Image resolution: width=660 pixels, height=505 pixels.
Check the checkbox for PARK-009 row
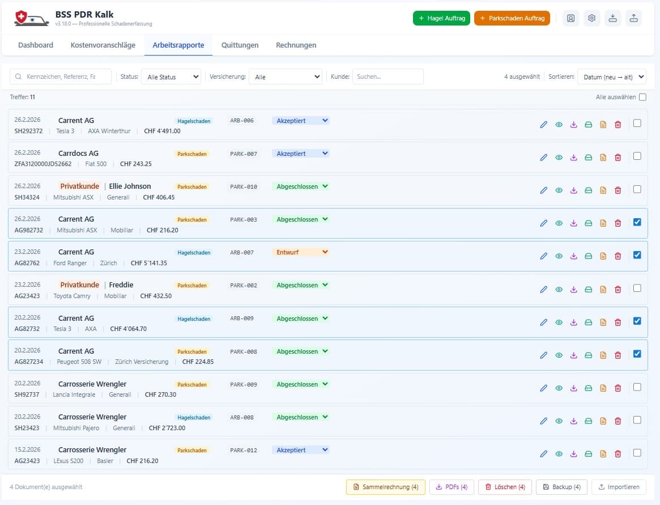[x=637, y=387]
